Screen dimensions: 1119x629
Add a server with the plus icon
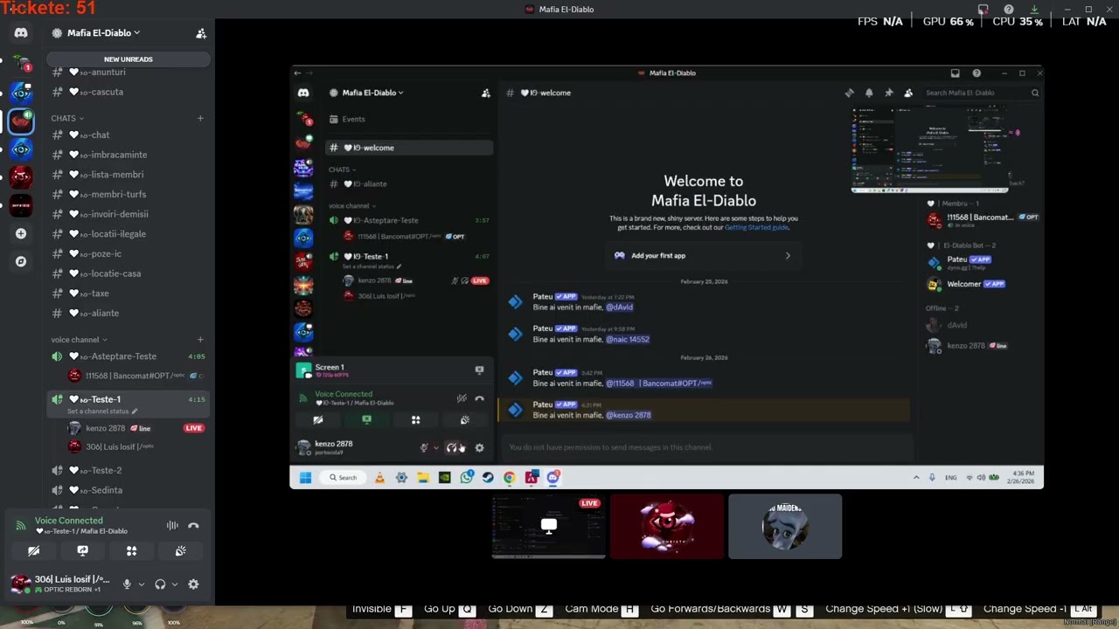point(21,233)
